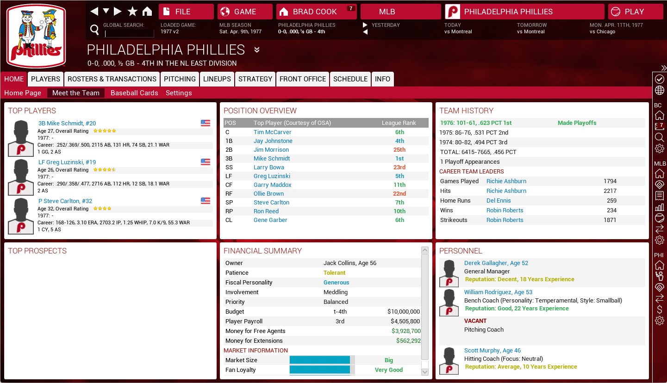Open BC mail icon with 7 badge
667x383 pixels.
coord(660,126)
